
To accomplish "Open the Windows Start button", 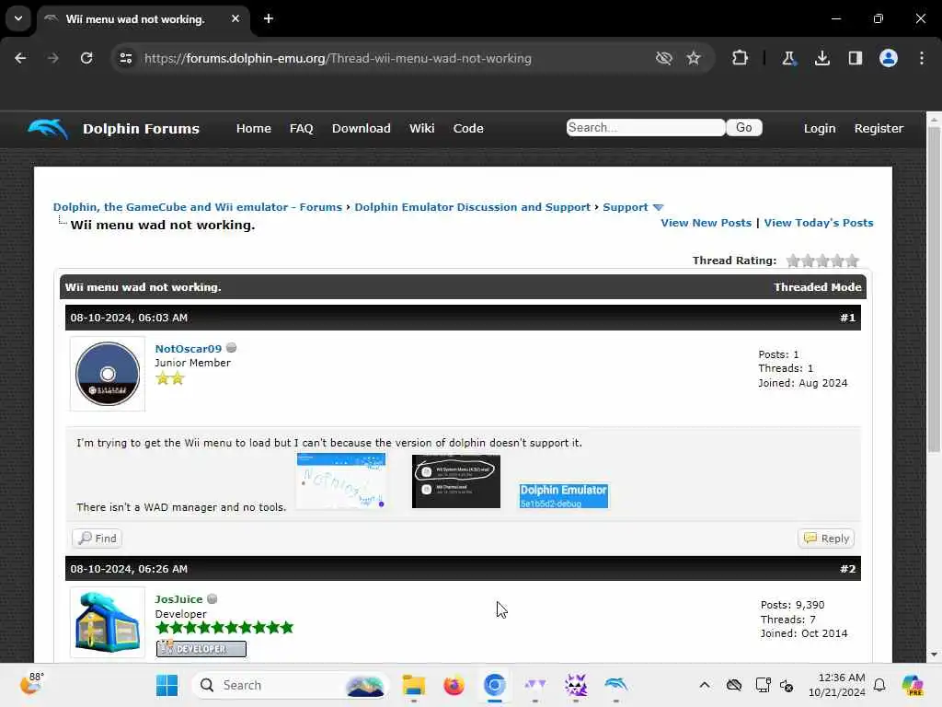I will point(167,685).
